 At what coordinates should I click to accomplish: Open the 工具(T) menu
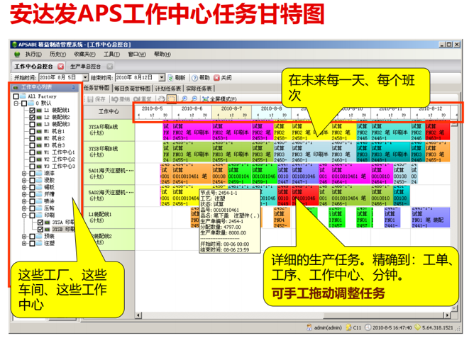pyautogui.click(x=112, y=55)
